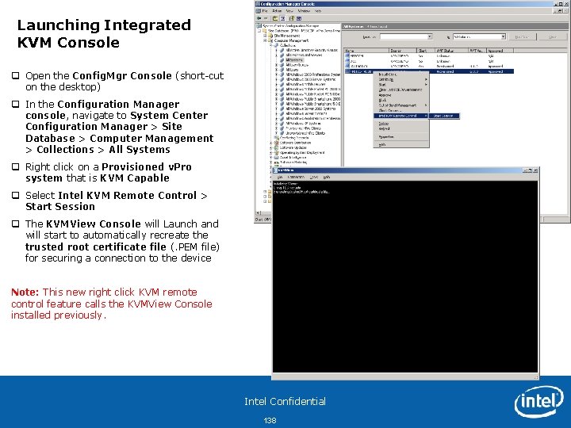This screenshot has height=428, width=571.
Task: Click the tree pane horizontal scrollbar left arrow
Action: pos(259,213)
